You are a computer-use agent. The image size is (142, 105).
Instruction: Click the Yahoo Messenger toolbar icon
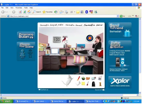click(x=91, y=12)
